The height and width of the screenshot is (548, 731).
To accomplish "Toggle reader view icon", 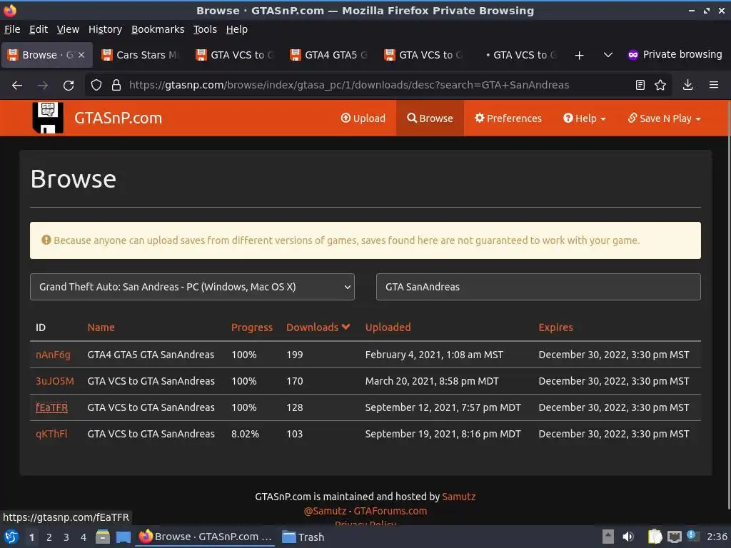I will pos(640,86).
